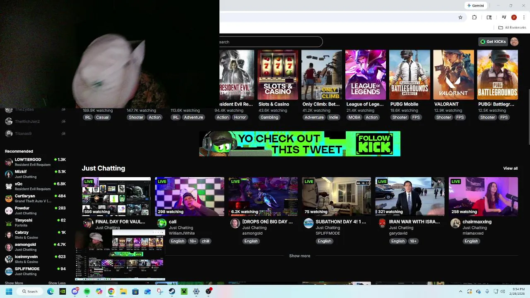Select the Gambling tag

pos(269,118)
